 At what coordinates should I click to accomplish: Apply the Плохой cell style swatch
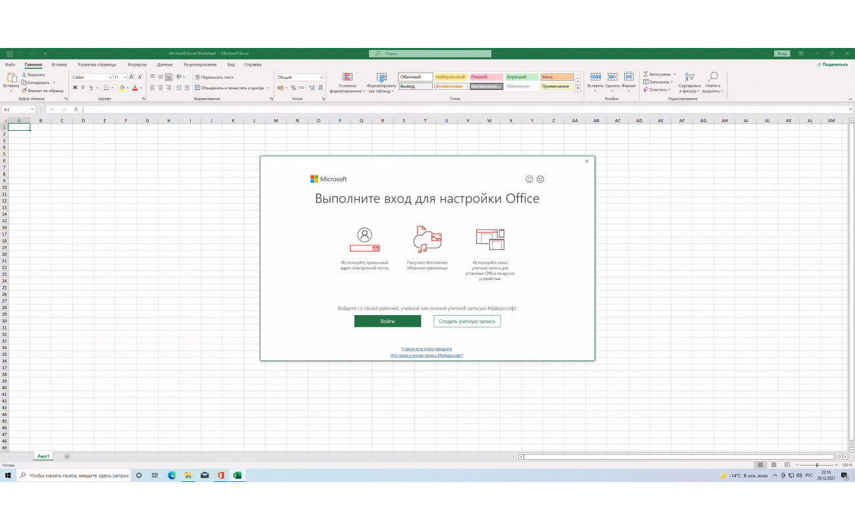coord(487,77)
